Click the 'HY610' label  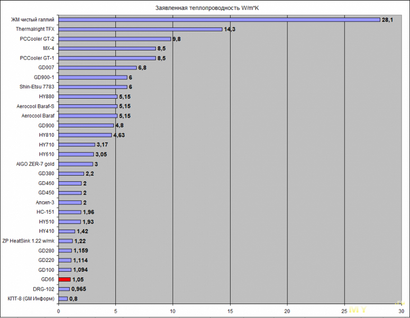(x=47, y=154)
